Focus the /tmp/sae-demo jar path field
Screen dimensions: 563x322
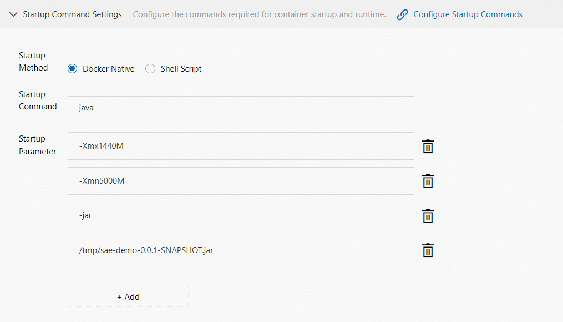click(241, 250)
